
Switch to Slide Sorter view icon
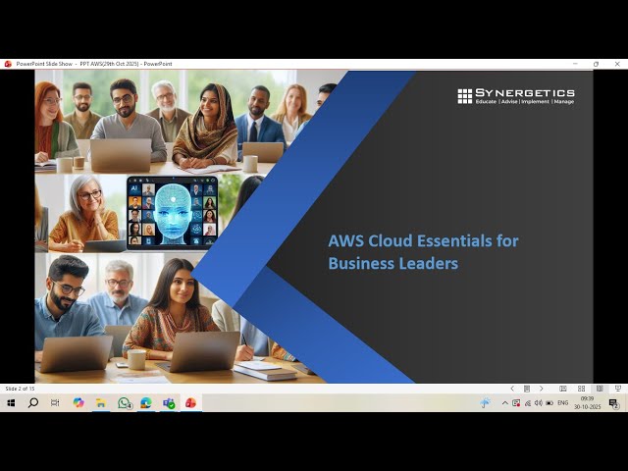[x=581, y=389]
